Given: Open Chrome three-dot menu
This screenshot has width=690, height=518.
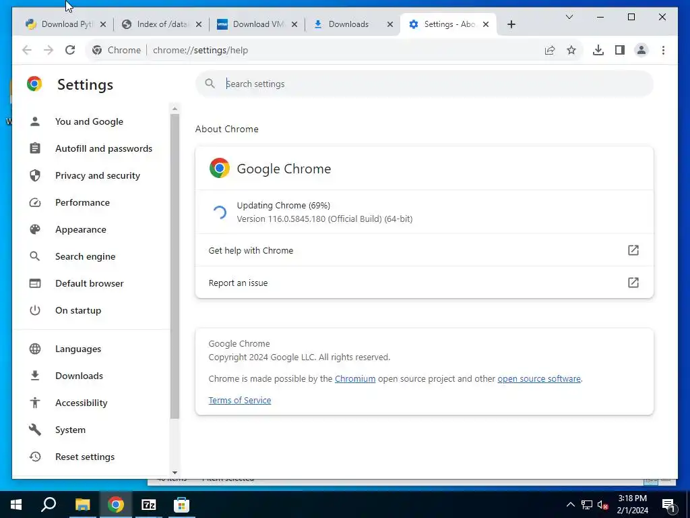Looking at the screenshot, I should pyautogui.click(x=663, y=50).
